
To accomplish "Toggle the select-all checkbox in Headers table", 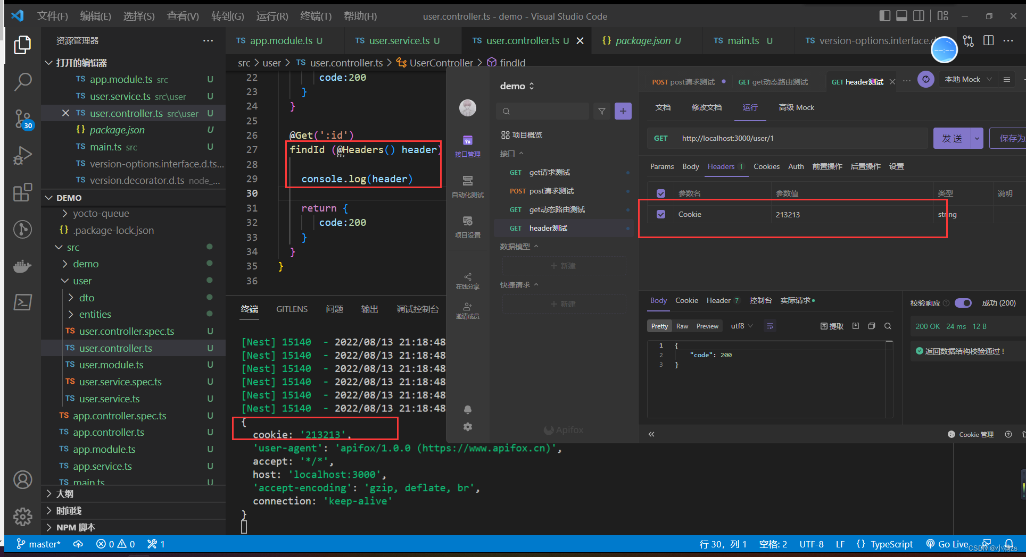I will pos(661,193).
